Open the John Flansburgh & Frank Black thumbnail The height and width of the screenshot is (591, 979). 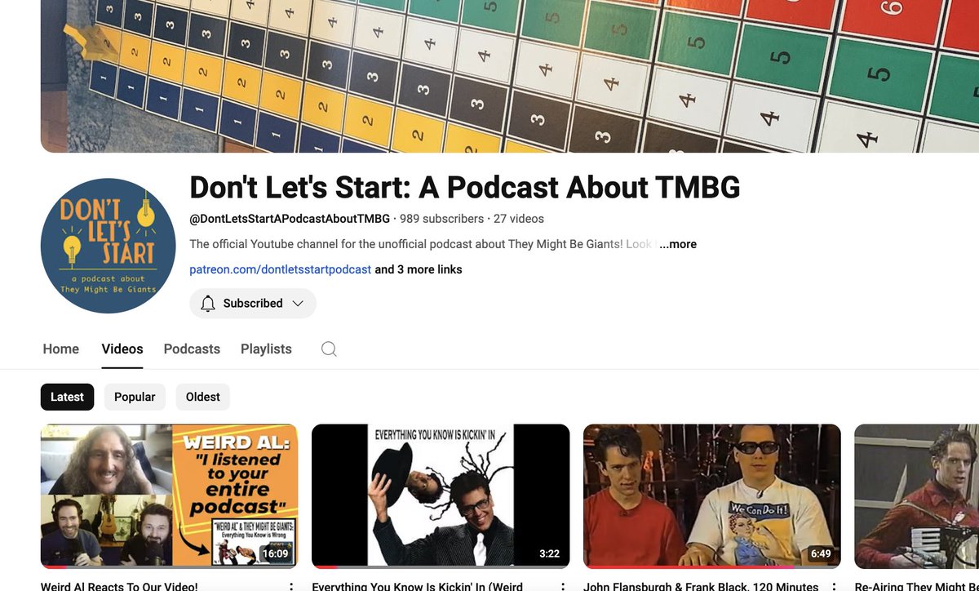click(711, 496)
